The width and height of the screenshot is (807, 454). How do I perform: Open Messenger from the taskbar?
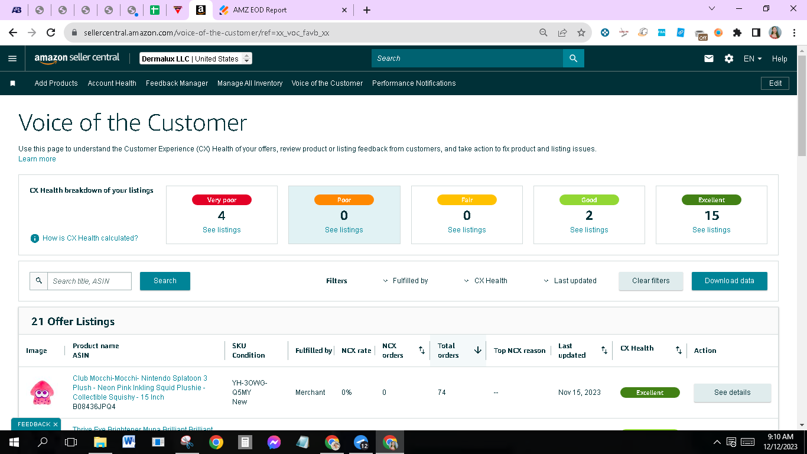point(274,442)
